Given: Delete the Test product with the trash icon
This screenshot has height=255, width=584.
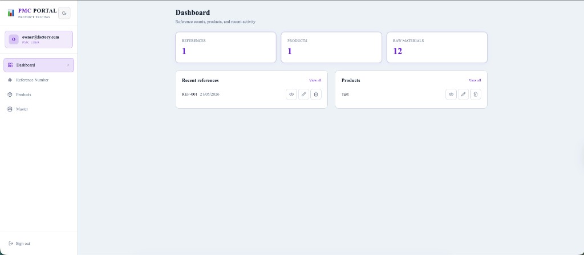Looking at the screenshot, I should pos(476,94).
